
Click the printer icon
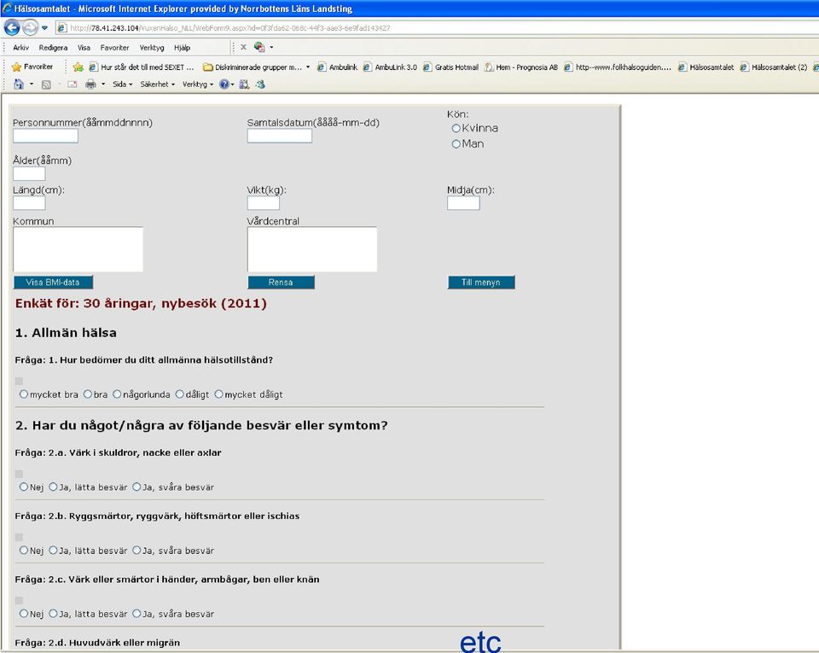click(91, 85)
